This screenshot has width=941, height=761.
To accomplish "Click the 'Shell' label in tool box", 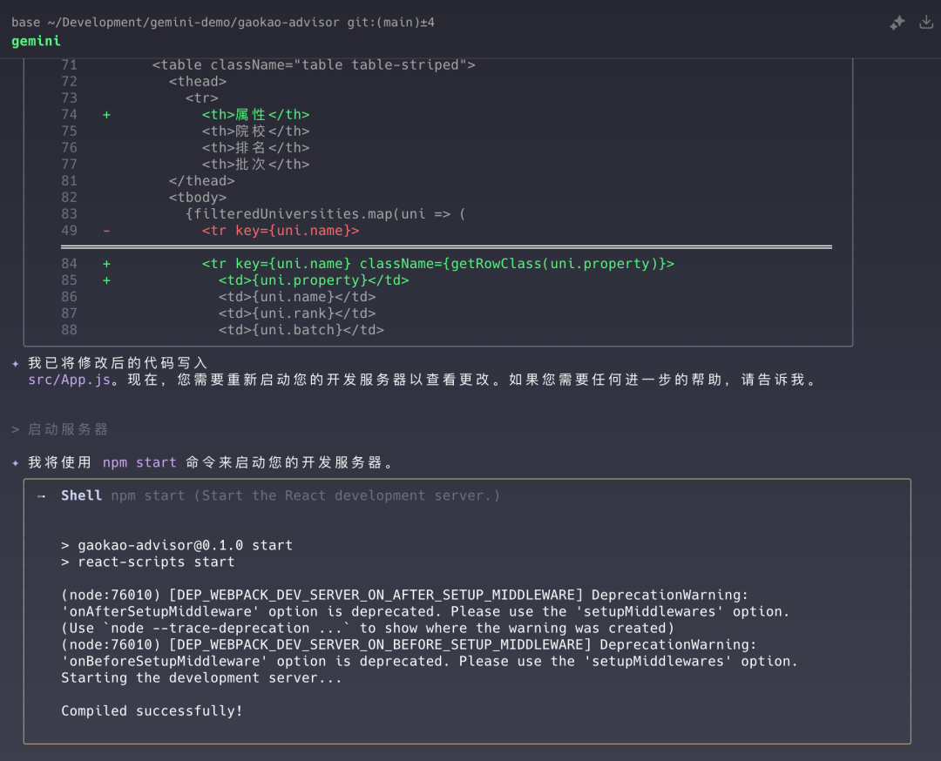I will click(81, 496).
